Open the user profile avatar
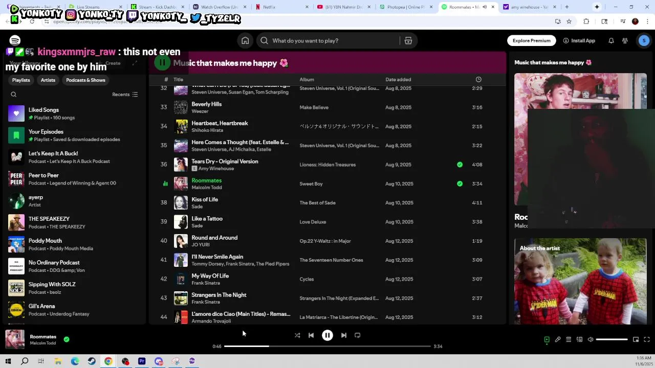The width and height of the screenshot is (655, 368). (x=644, y=41)
